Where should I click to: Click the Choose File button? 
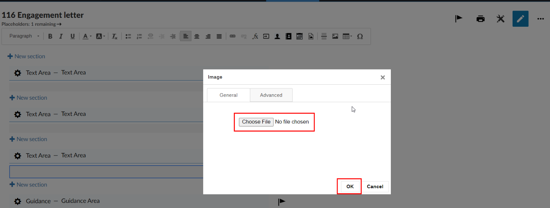coord(256,122)
